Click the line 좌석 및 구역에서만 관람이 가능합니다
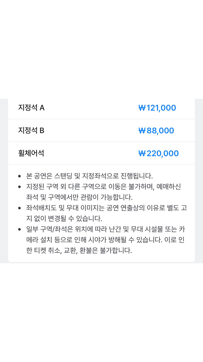The height and width of the screenshot is (362, 203). pos(79,197)
